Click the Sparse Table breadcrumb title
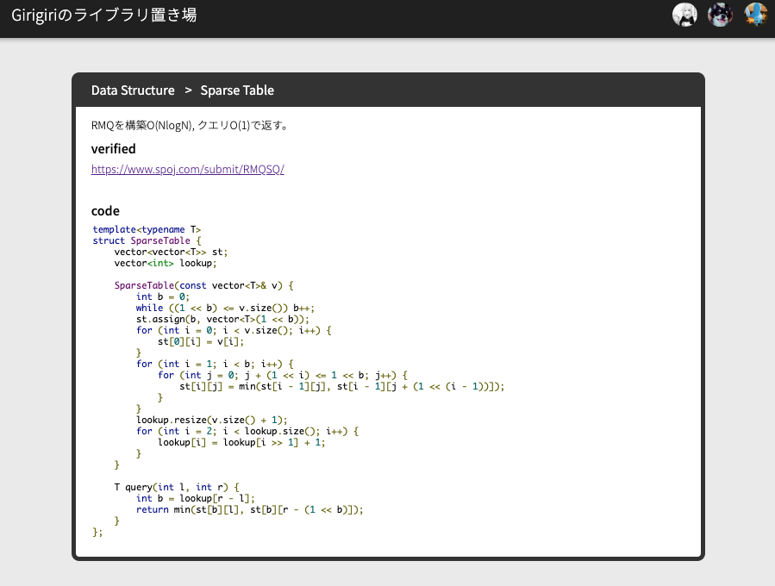 (237, 90)
